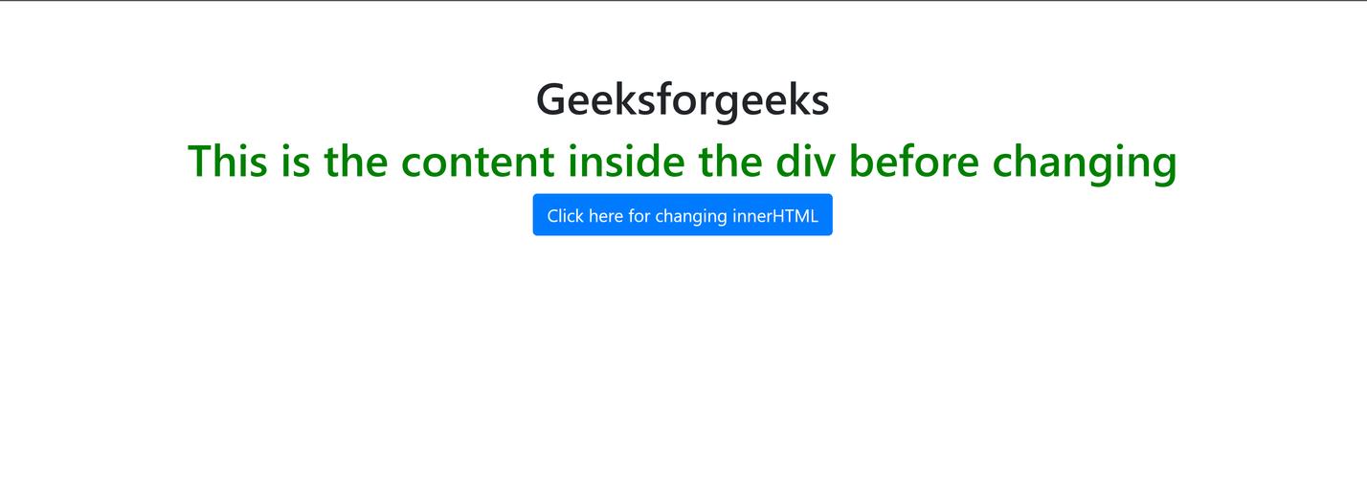The height and width of the screenshot is (478, 1367).
Task: Click the green div content sentence
Action: click(683, 161)
